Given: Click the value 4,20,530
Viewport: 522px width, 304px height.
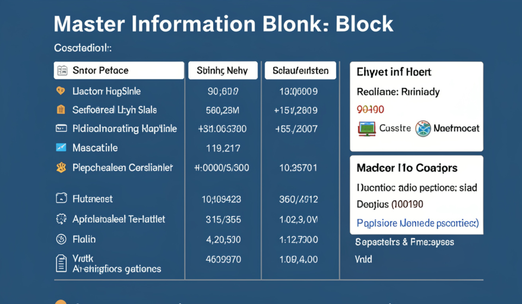Looking at the screenshot, I should pyautogui.click(x=223, y=239).
